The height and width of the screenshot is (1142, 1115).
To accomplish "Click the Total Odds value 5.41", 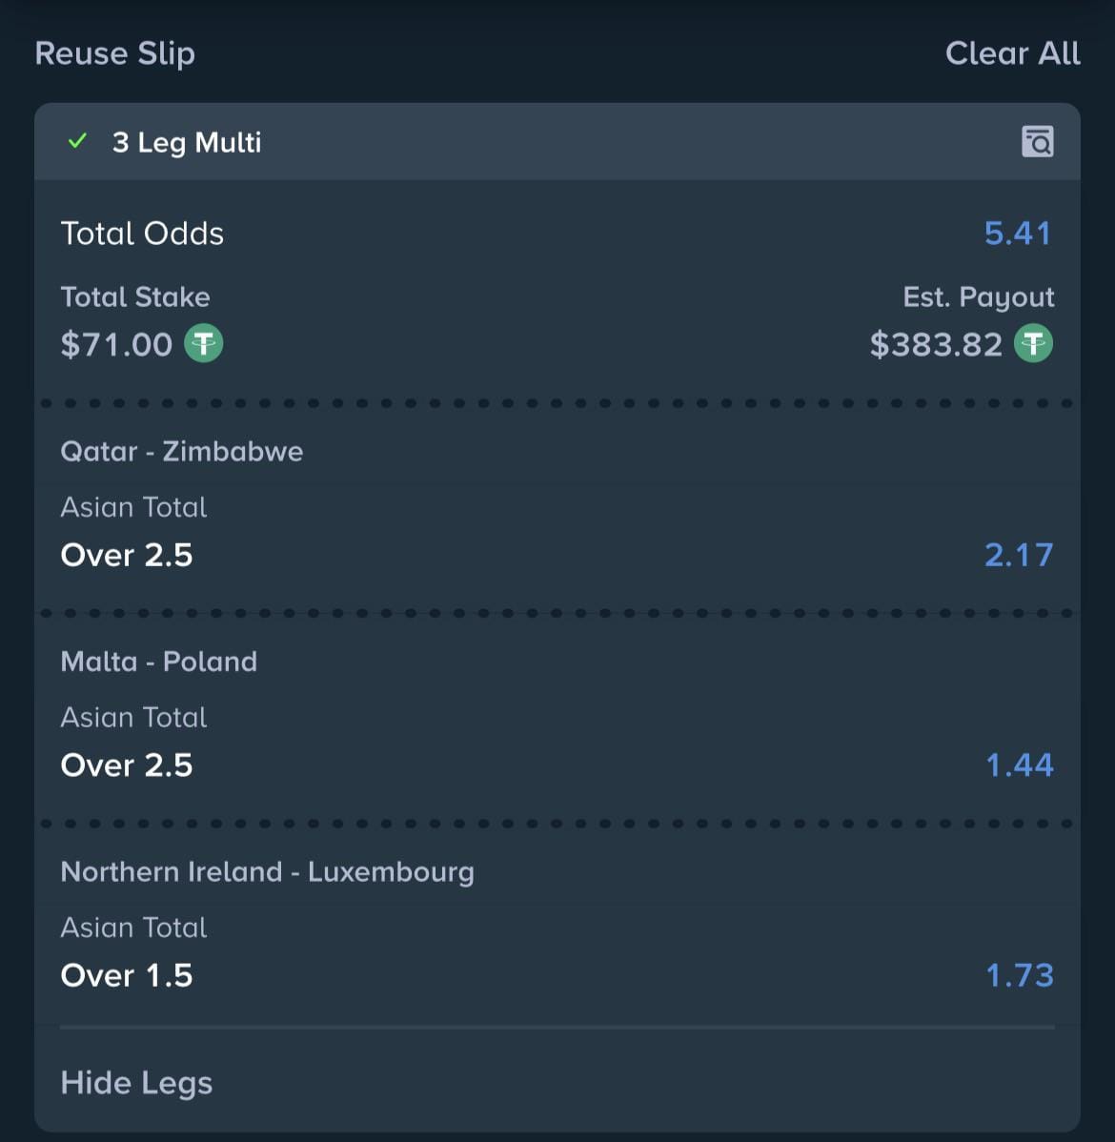I will (1017, 233).
